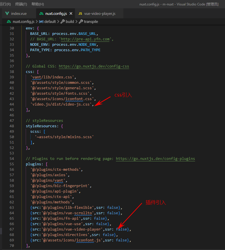This screenshot has height=250, width=225.
Task: Click '@/assets/style/fonts.scss' string
Action: [60, 94]
